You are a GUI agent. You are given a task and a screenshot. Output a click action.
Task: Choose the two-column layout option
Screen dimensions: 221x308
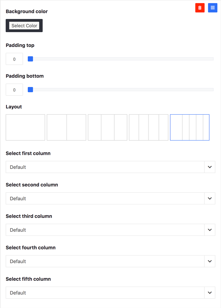pyautogui.click(x=66, y=127)
